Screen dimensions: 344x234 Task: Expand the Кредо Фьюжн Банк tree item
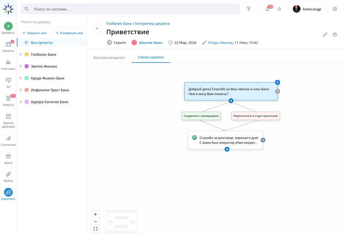point(20,78)
